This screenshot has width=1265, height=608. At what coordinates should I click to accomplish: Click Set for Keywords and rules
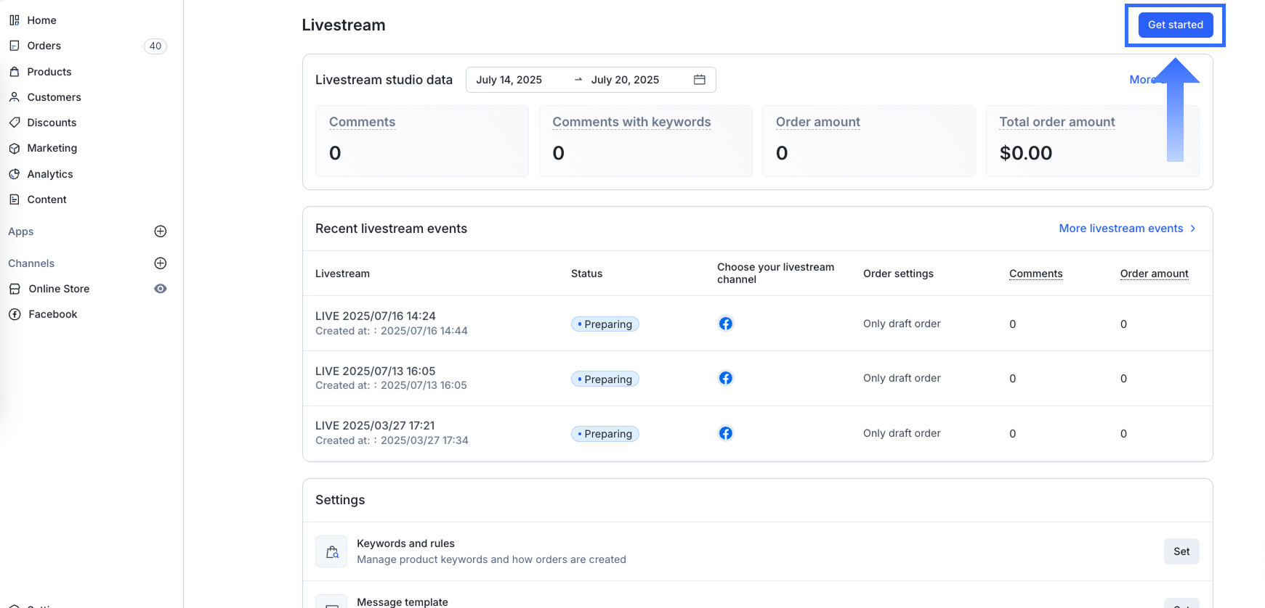(x=1181, y=551)
